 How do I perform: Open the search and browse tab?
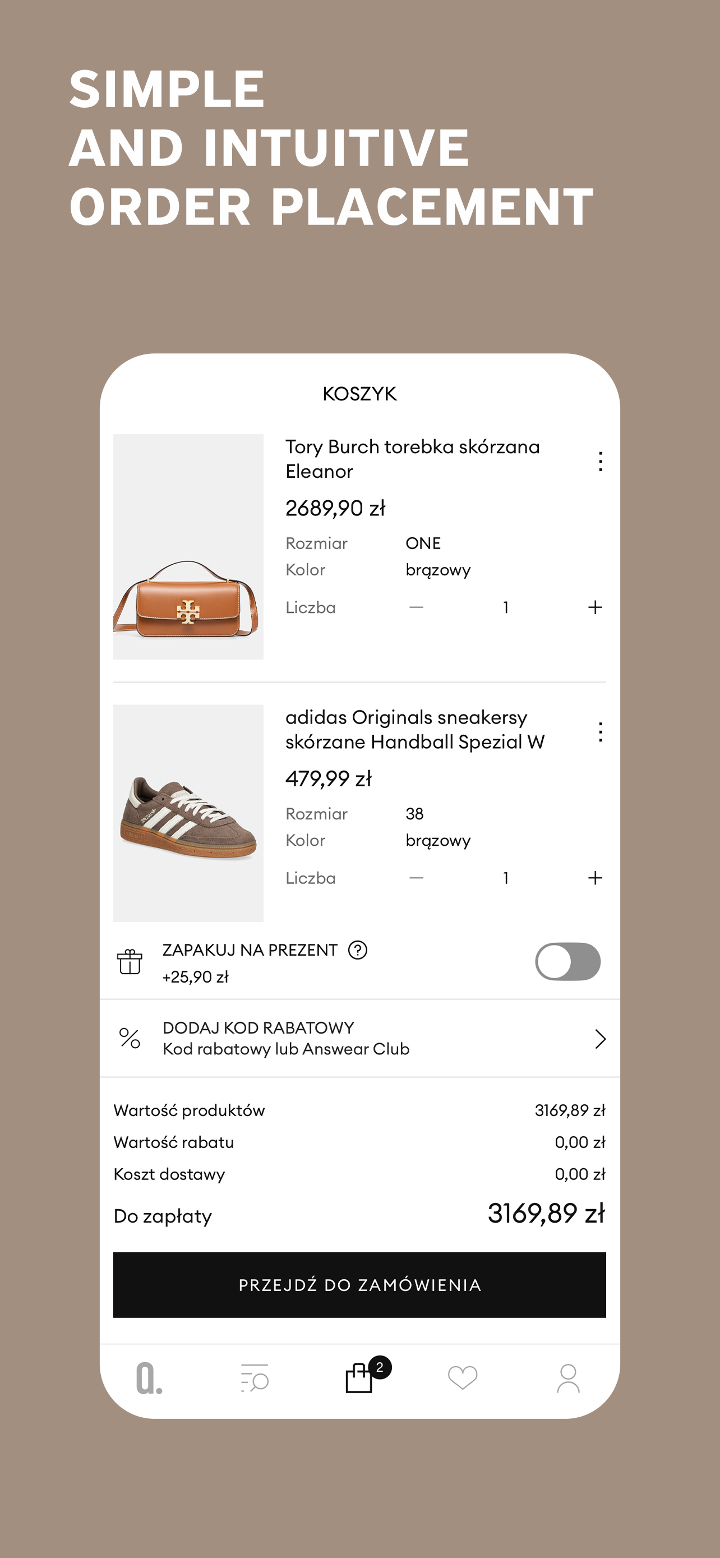click(255, 1379)
